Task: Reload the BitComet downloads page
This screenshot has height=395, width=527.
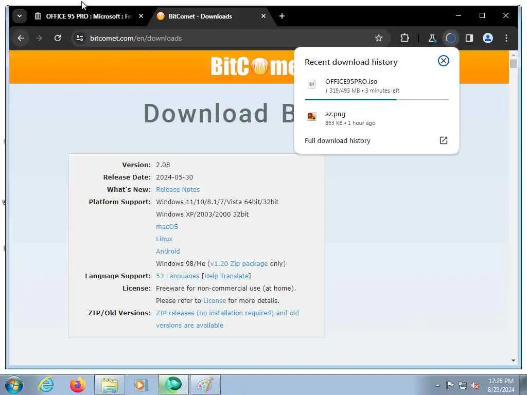Action: click(x=58, y=38)
